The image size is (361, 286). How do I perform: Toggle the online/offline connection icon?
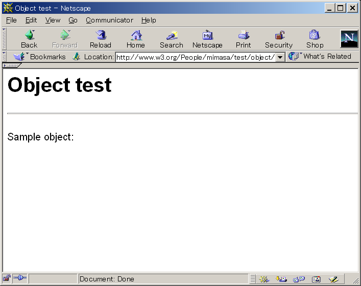point(19,279)
